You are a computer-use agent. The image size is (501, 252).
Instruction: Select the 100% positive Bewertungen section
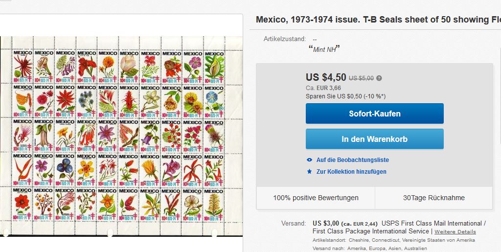(316, 198)
